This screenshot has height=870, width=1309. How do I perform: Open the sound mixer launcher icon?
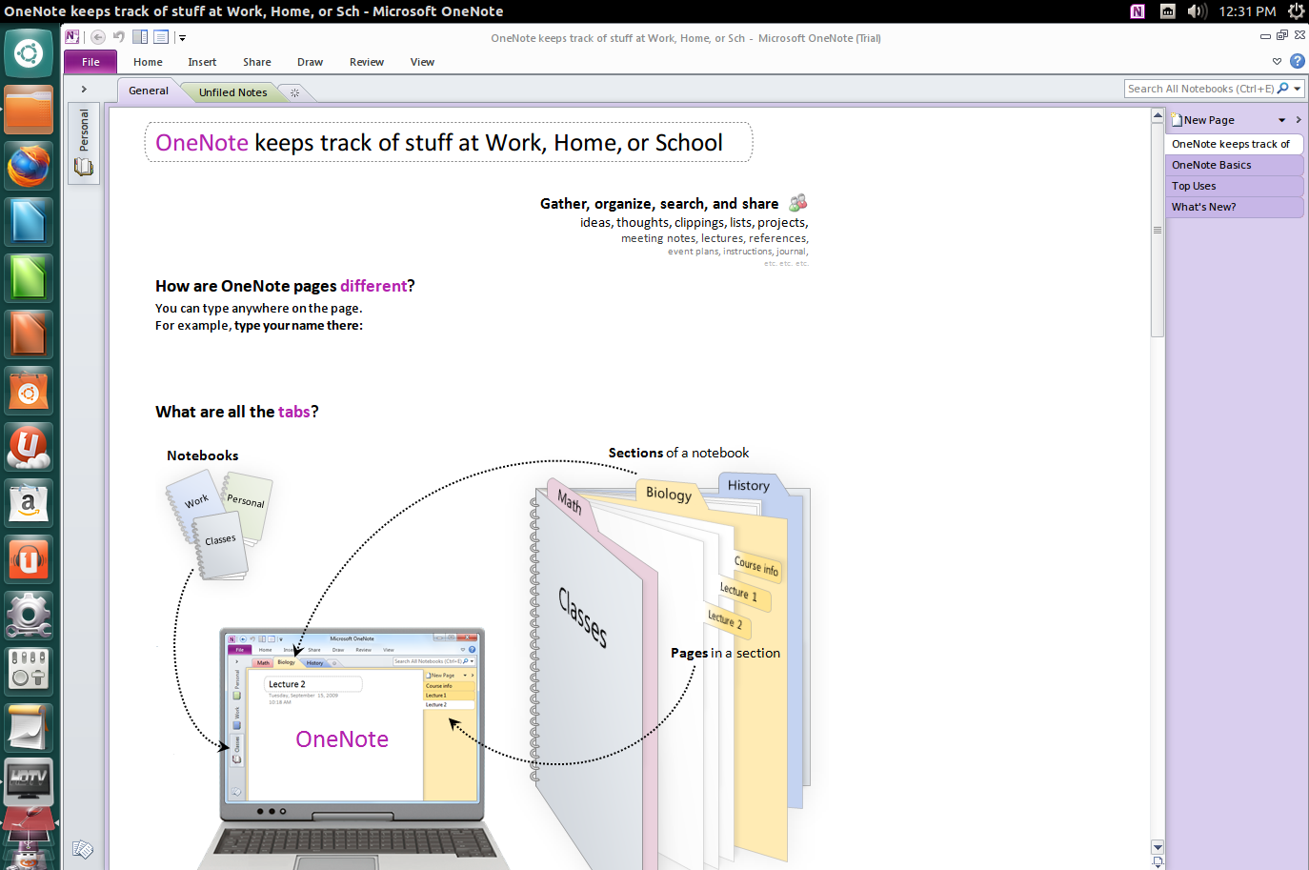29,671
